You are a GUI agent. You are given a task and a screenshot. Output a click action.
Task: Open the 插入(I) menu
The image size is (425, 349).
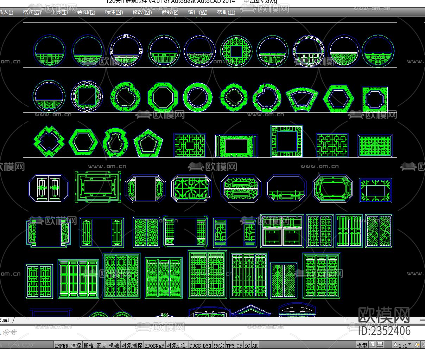coord(6,12)
